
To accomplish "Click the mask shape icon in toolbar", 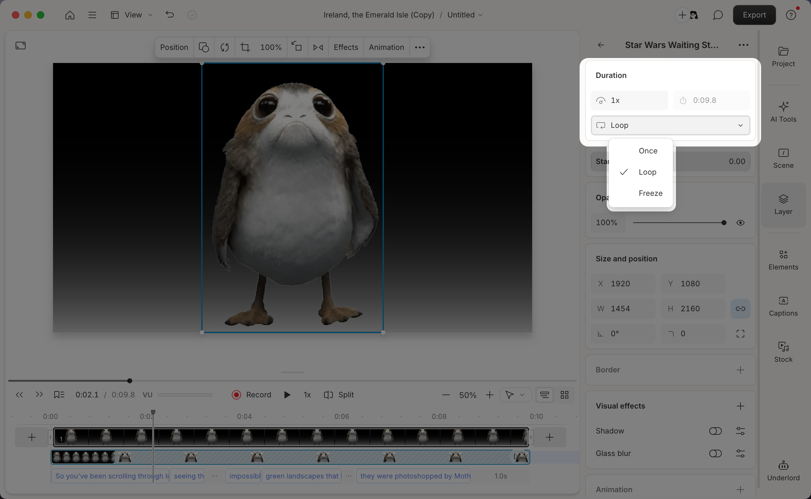I will tap(204, 47).
